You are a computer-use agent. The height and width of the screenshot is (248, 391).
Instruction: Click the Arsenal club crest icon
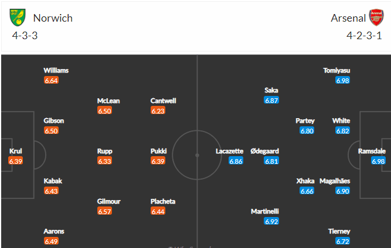[376, 18]
